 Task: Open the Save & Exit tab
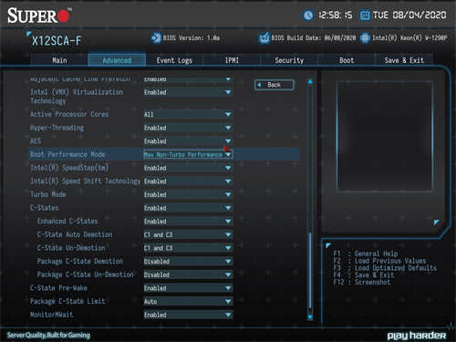(x=404, y=60)
